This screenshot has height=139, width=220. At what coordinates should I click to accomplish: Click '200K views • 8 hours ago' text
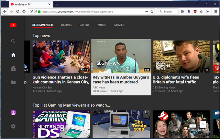tap(108, 91)
